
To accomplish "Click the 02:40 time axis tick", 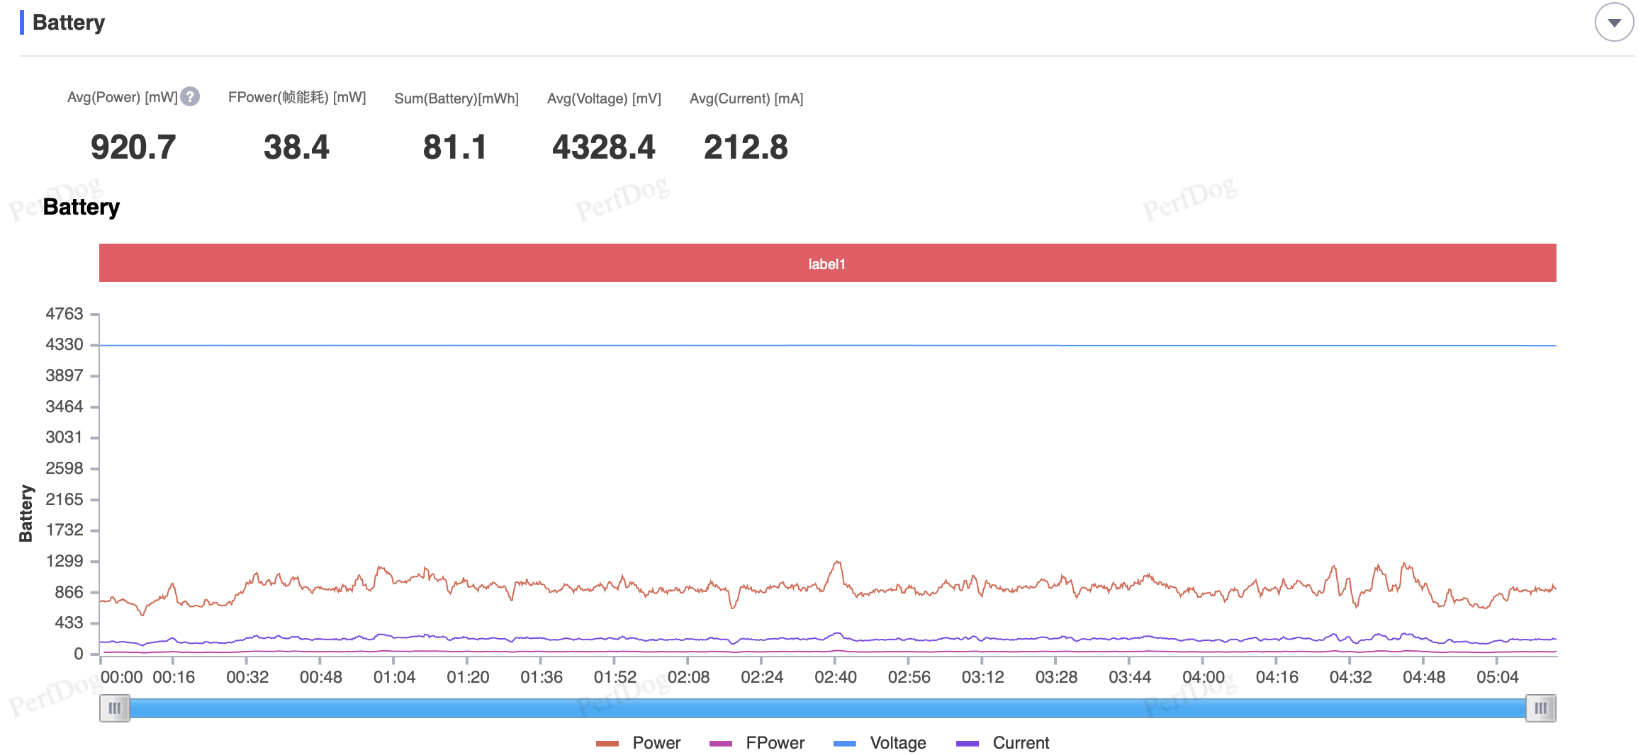I will [836, 677].
